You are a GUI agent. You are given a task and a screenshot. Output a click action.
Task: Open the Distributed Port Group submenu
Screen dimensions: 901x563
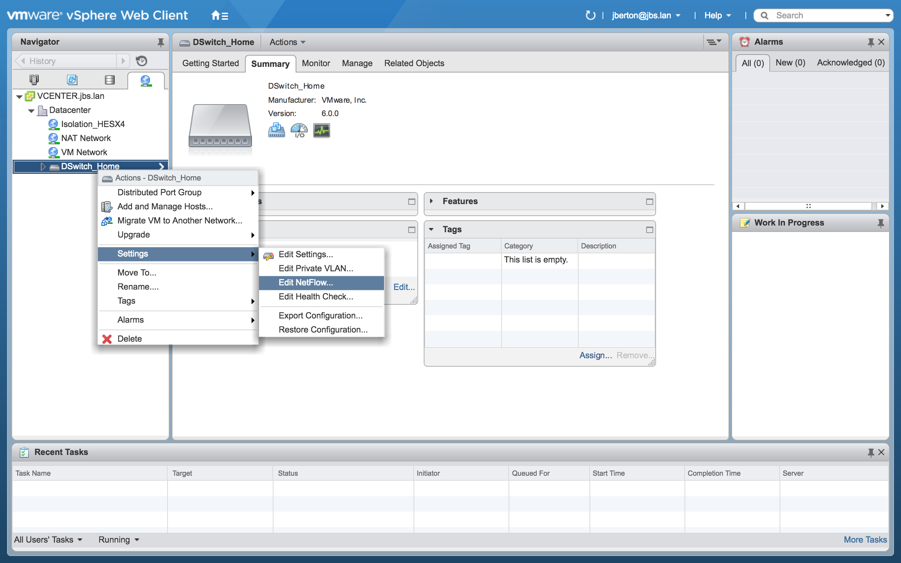pyautogui.click(x=178, y=192)
